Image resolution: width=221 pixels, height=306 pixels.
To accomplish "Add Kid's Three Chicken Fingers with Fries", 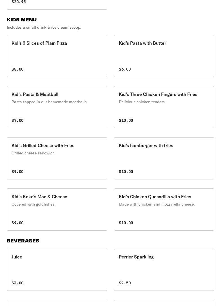I will [x=164, y=107].
